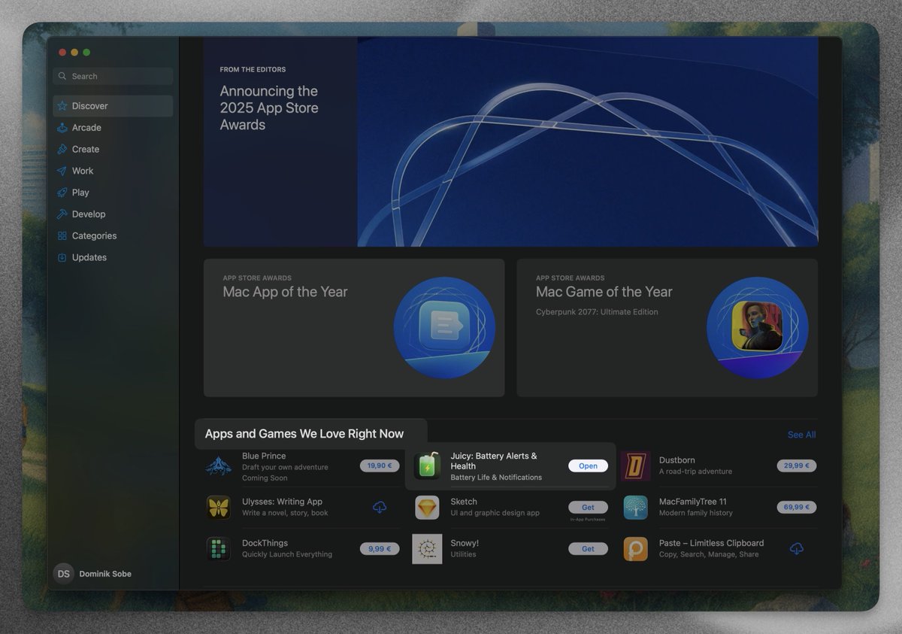Image resolution: width=902 pixels, height=634 pixels.
Task: Open Ulysses butterfly app icon
Action: coord(219,508)
